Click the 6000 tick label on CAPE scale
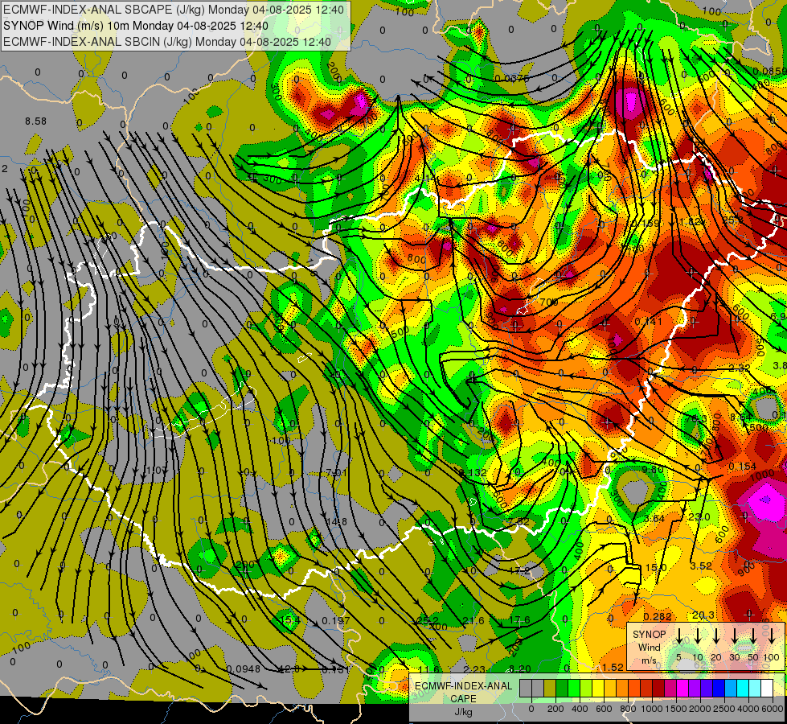Screen dimensions: 787x724 point(773,709)
